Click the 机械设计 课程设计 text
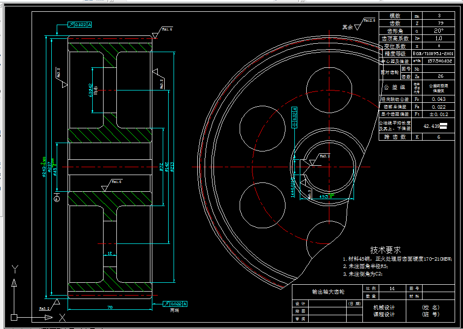This screenshot has width=463, height=329. coord(384,311)
